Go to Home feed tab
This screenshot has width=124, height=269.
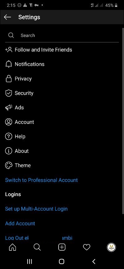coord(12,247)
